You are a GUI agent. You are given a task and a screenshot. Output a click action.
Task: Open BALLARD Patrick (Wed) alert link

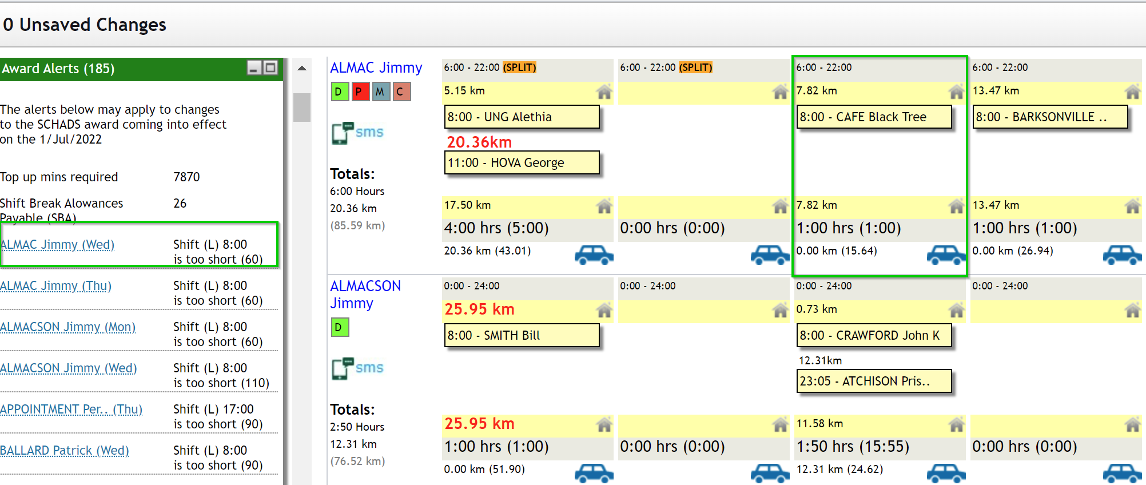point(64,451)
